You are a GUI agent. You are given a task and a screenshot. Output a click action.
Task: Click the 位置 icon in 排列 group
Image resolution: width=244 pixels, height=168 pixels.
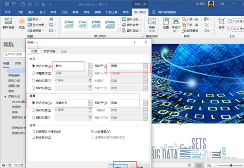[166, 21]
